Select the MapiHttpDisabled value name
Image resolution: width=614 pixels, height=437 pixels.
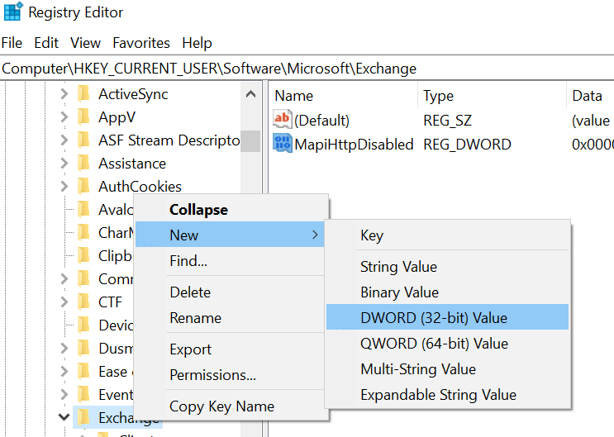point(354,145)
